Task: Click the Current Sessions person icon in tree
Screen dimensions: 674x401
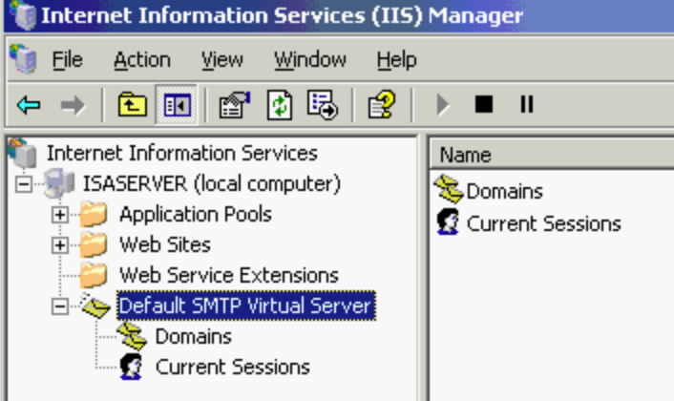Action: 131,367
